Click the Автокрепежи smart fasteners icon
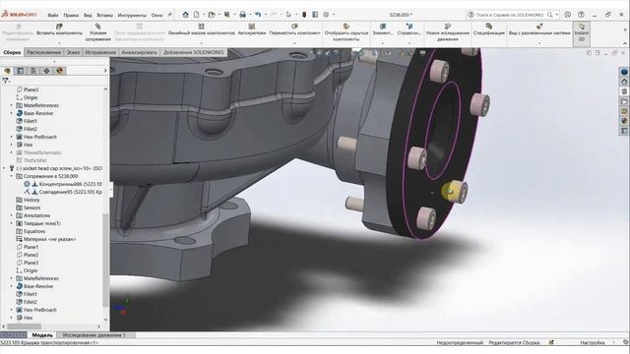This screenshot has height=354, width=630. click(252, 27)
